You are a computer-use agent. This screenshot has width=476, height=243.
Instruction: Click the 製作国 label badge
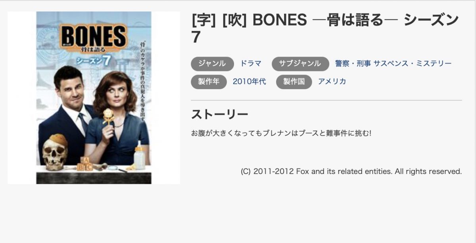click(x=294, y=82)
